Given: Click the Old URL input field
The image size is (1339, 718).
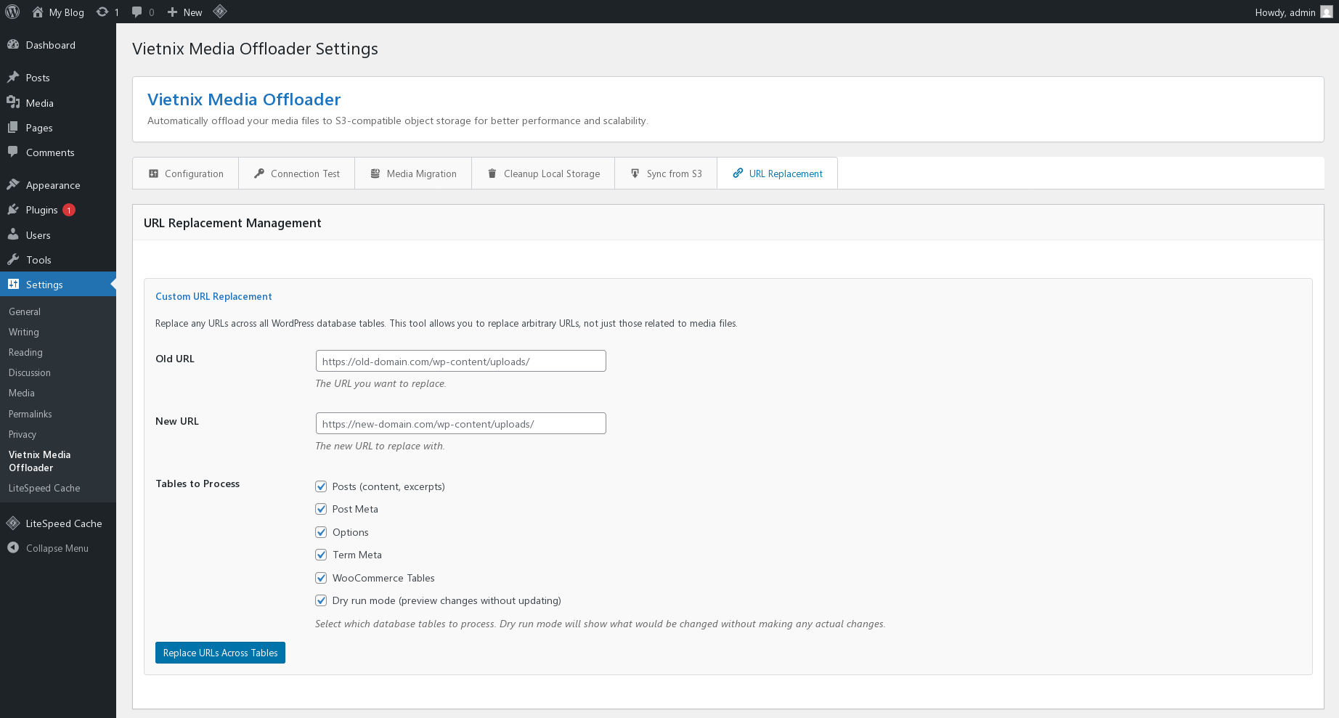Looking at the screenshot, I should click(460, 360).
